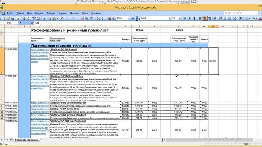Select column N header
Viewport: 262px width, 147px height.
click(213, 26)
